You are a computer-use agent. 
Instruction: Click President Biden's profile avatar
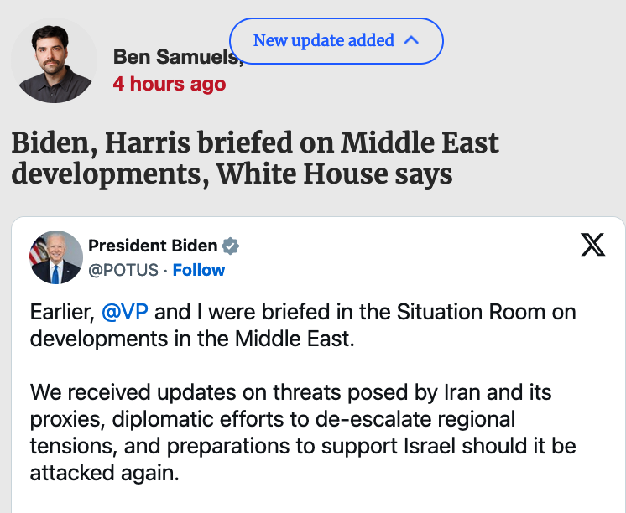[56, 257]
